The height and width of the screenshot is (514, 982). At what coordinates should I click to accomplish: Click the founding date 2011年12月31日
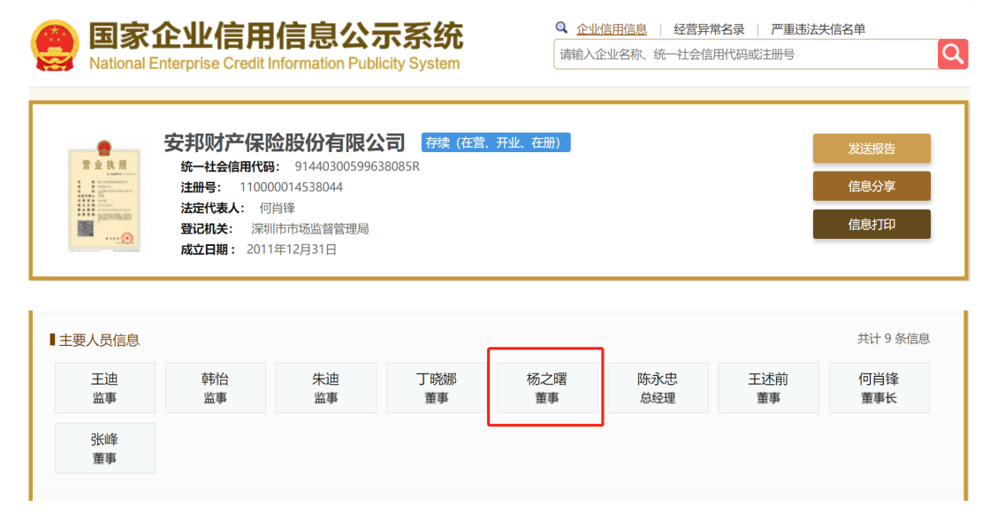pyautogui.click(x=291, y=249)
